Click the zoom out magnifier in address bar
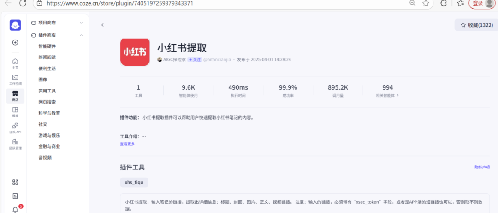This screenshot has width=498, height=213. click(412, 3)
